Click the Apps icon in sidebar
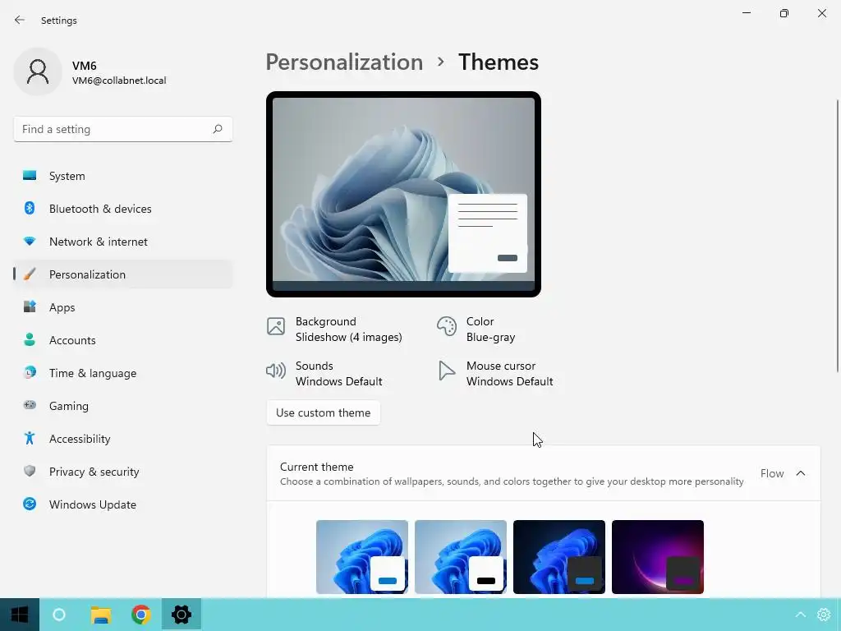The height and width of the screenshot is (631, 841). pyautogui.click(x=30, y=307)
